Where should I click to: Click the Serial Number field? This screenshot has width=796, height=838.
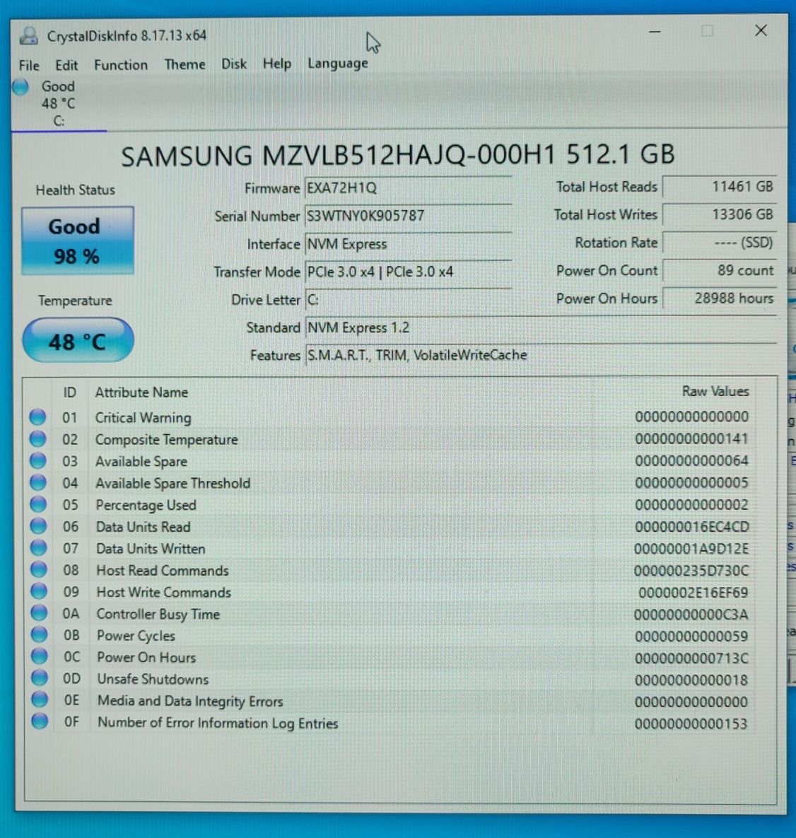pyautogui.click(x=408, y=216)
